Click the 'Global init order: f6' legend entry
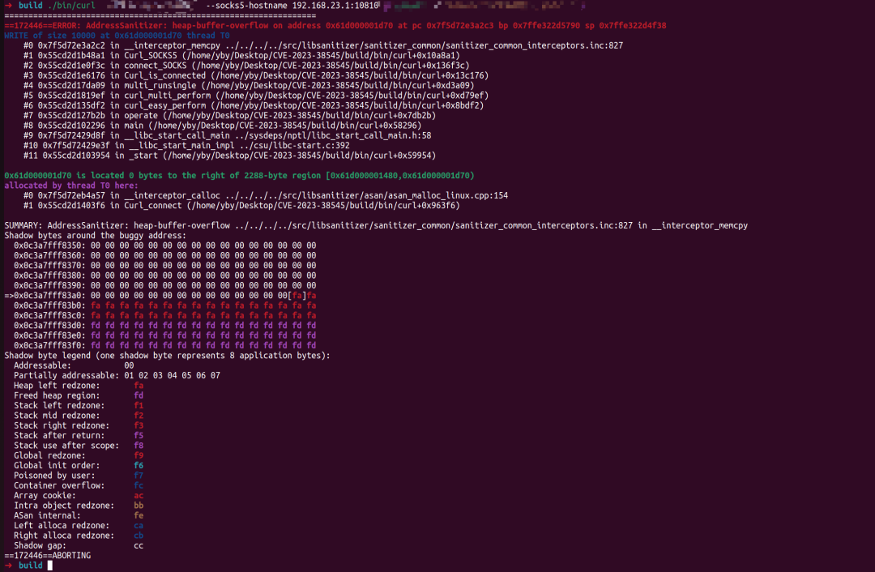The image size is (875, 572). [78, 466]
